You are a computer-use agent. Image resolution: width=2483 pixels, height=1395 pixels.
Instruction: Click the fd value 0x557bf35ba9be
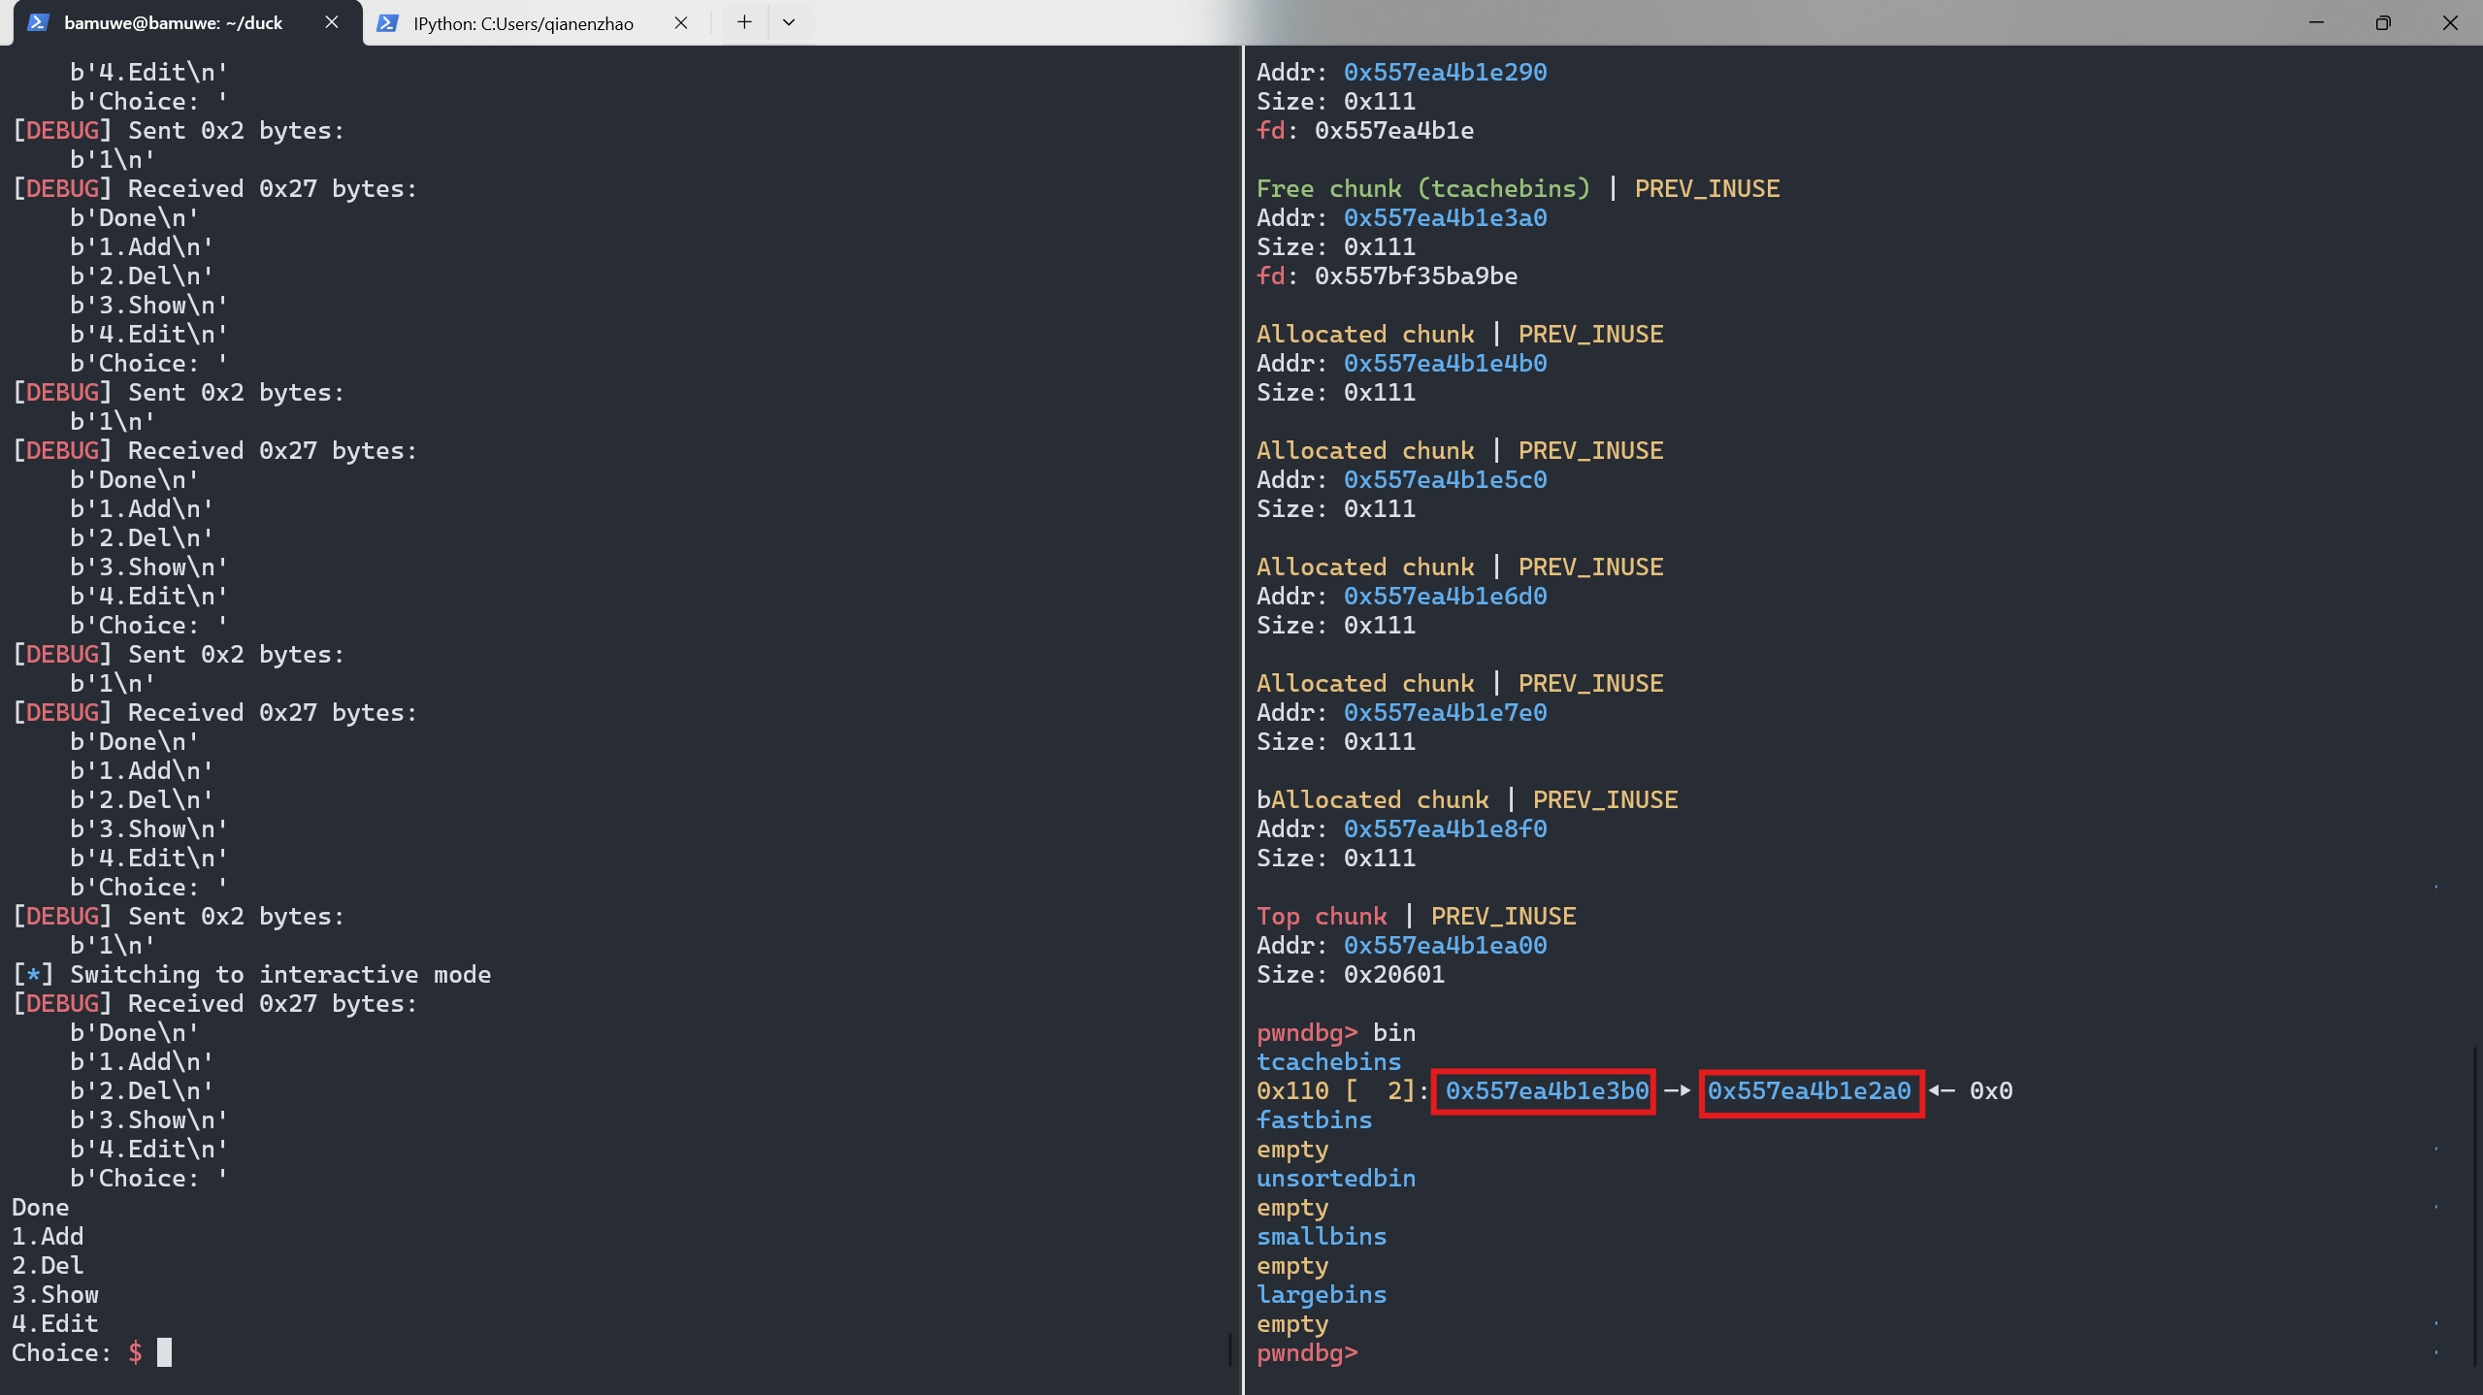point(1416,276)
